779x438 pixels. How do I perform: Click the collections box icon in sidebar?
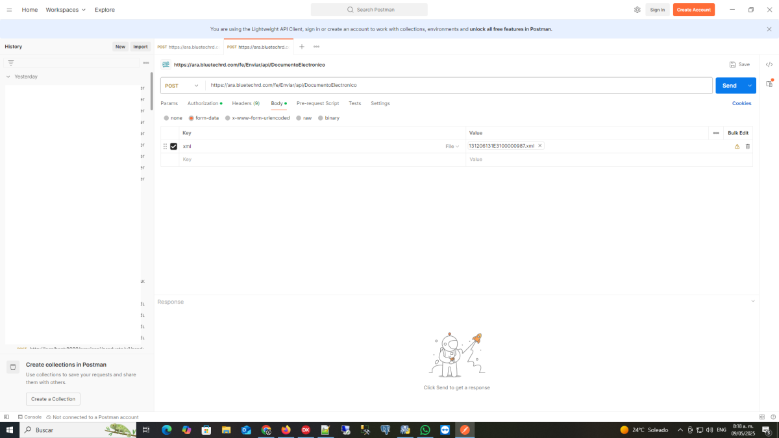pos(13,367)
